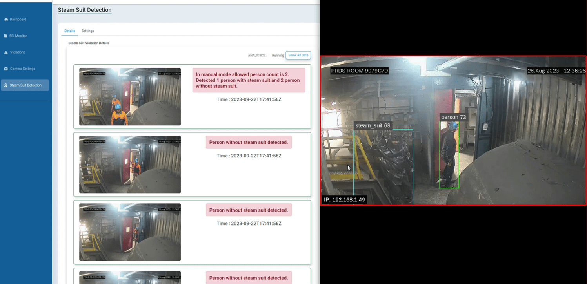Click the partially visible fourth violation thumbnail
Viewport: 587px width, 284px height.
(x=130, y=277)
